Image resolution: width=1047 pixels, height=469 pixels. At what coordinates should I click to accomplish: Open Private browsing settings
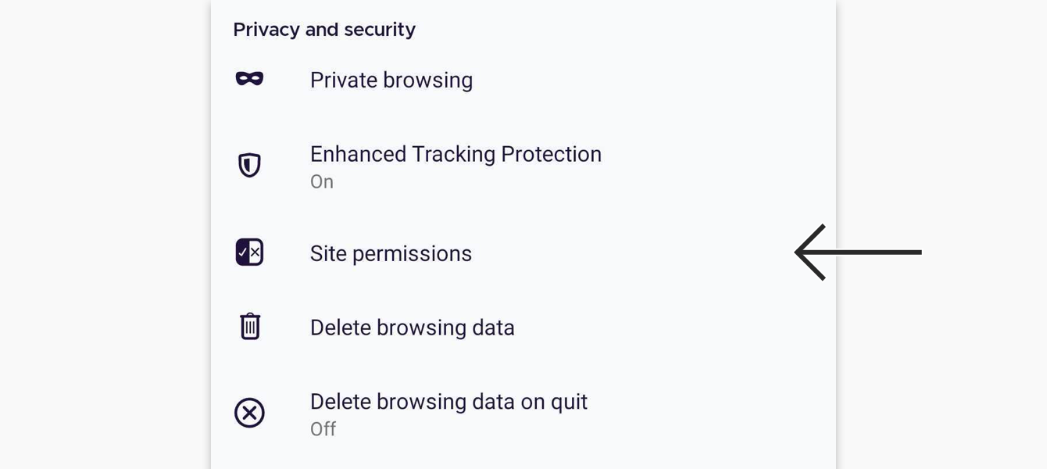pyautogui.click(x=523, y=80)
